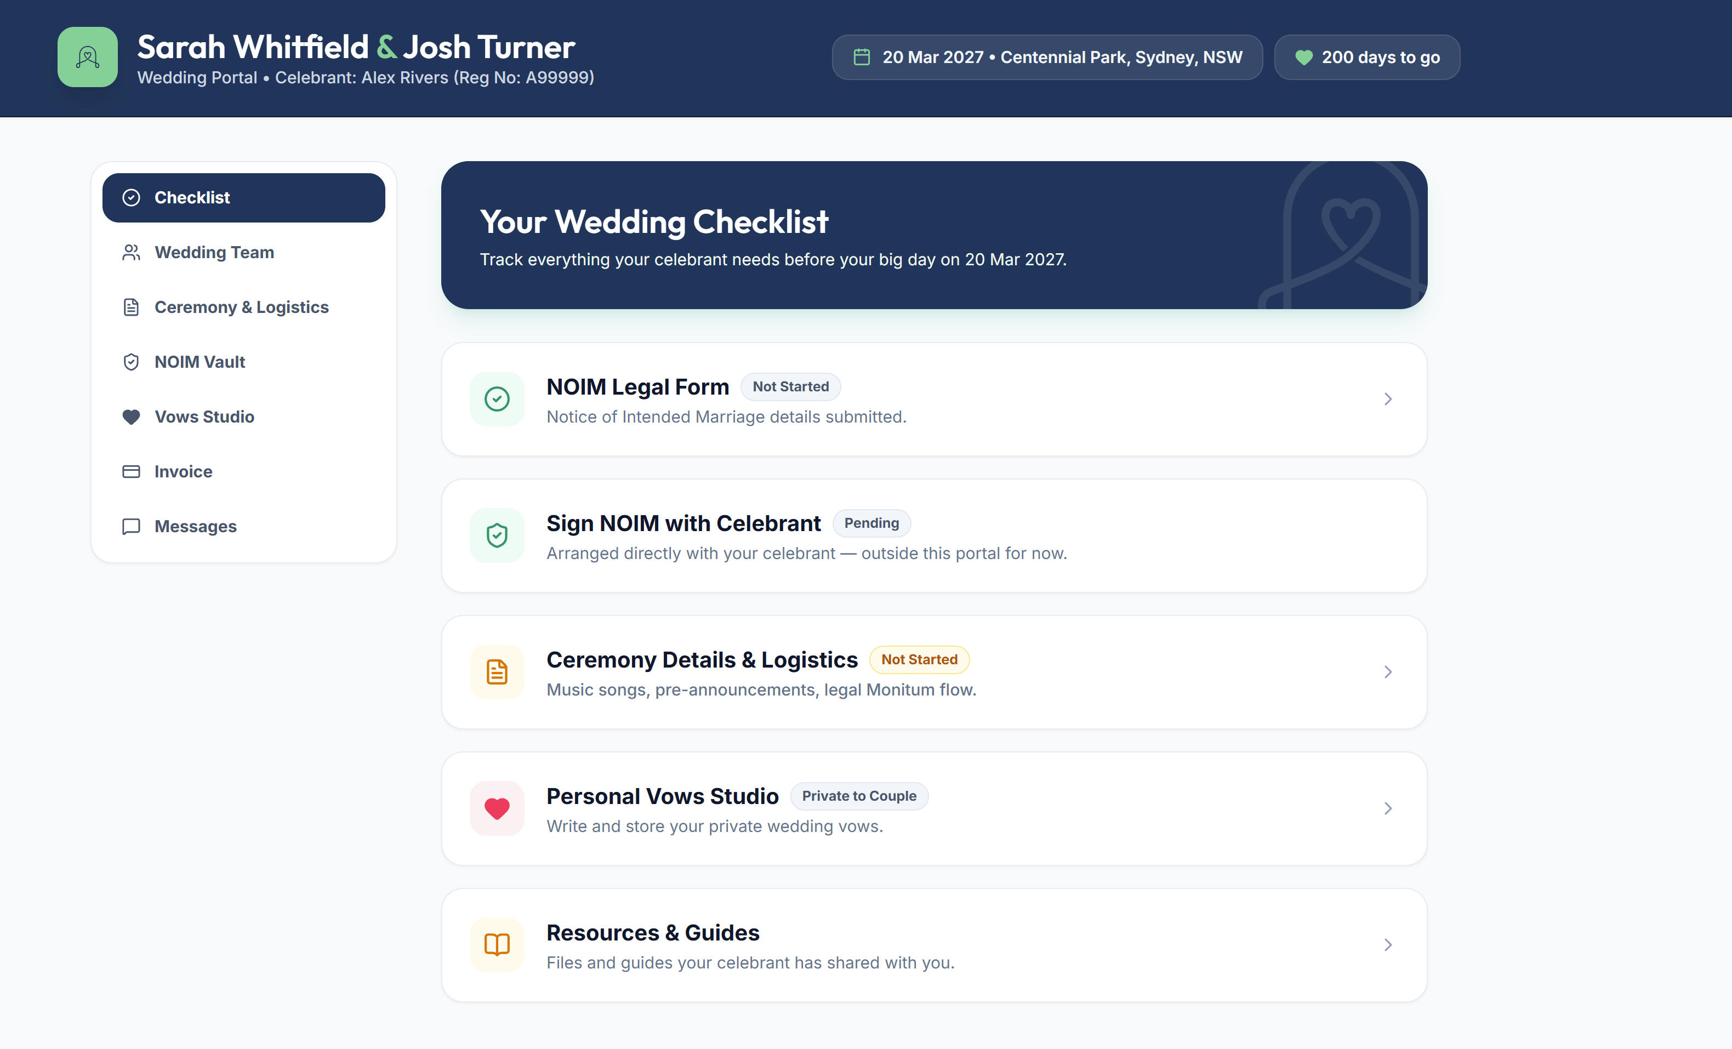Open Resources & Guides chevron arrow
The image size is (1732, 1049).
pyautogui.click(x=1388, y=945)
